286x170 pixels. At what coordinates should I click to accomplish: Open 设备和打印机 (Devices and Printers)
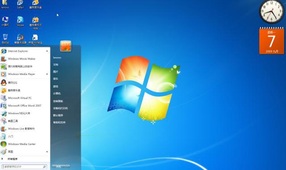(x=60, y=108)
